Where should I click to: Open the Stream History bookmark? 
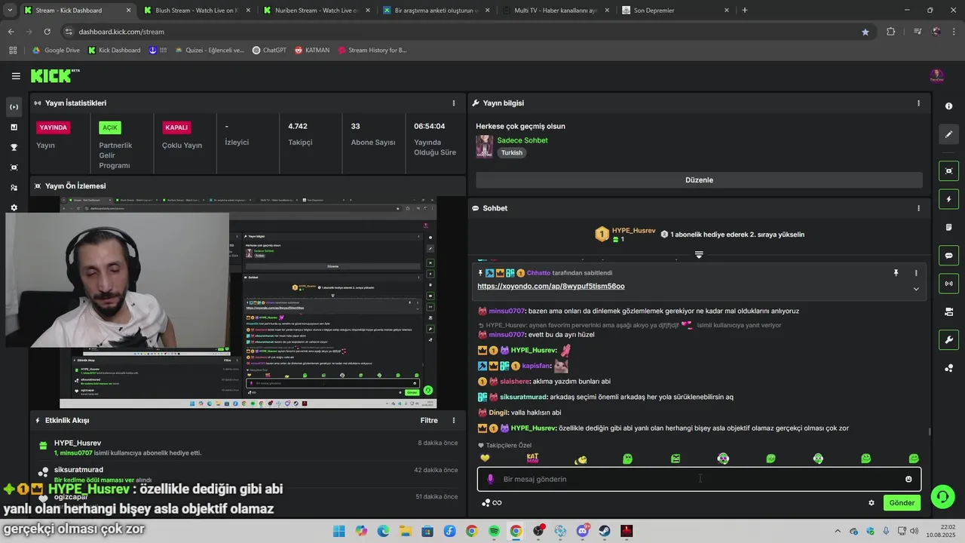coord(372,51)
